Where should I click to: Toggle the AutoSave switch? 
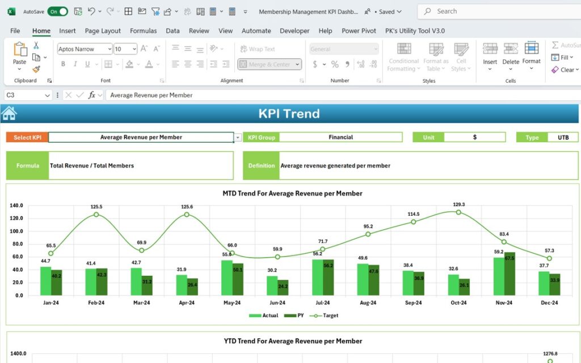(x=57, y=11)
